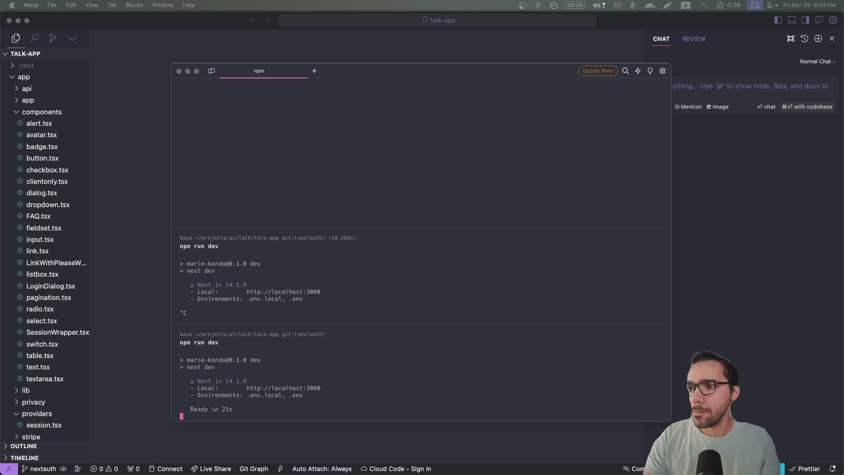Image resolution: width=844 pixels, height=475 pixels.
Task: Open the Search view icon in sidebar
Action: [34, 38]
